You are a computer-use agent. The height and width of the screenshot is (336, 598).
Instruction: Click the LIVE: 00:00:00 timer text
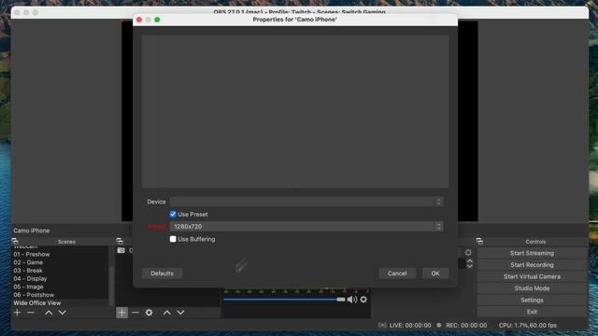coord(410,325)
